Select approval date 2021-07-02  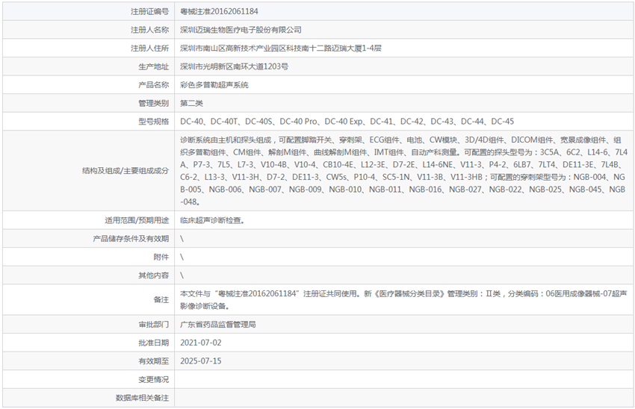pyautogui.click(x=201, y=343)
